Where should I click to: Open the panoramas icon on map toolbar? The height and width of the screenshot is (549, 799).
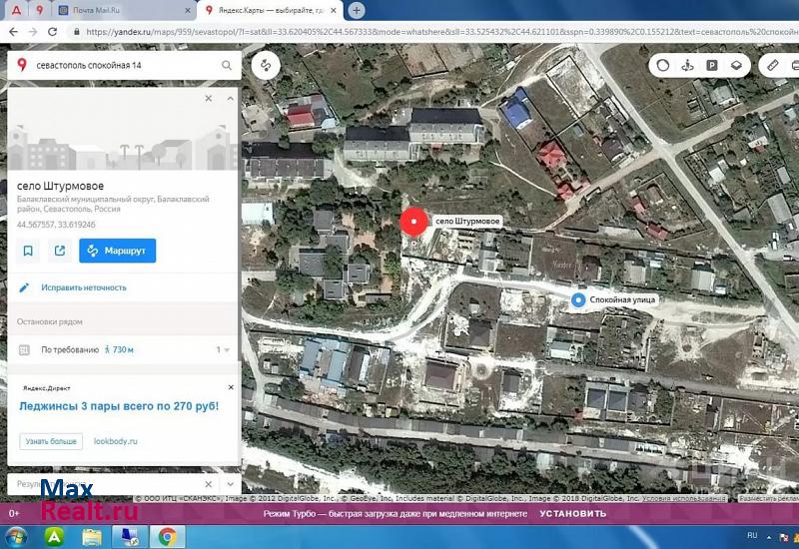pos(686,66)
